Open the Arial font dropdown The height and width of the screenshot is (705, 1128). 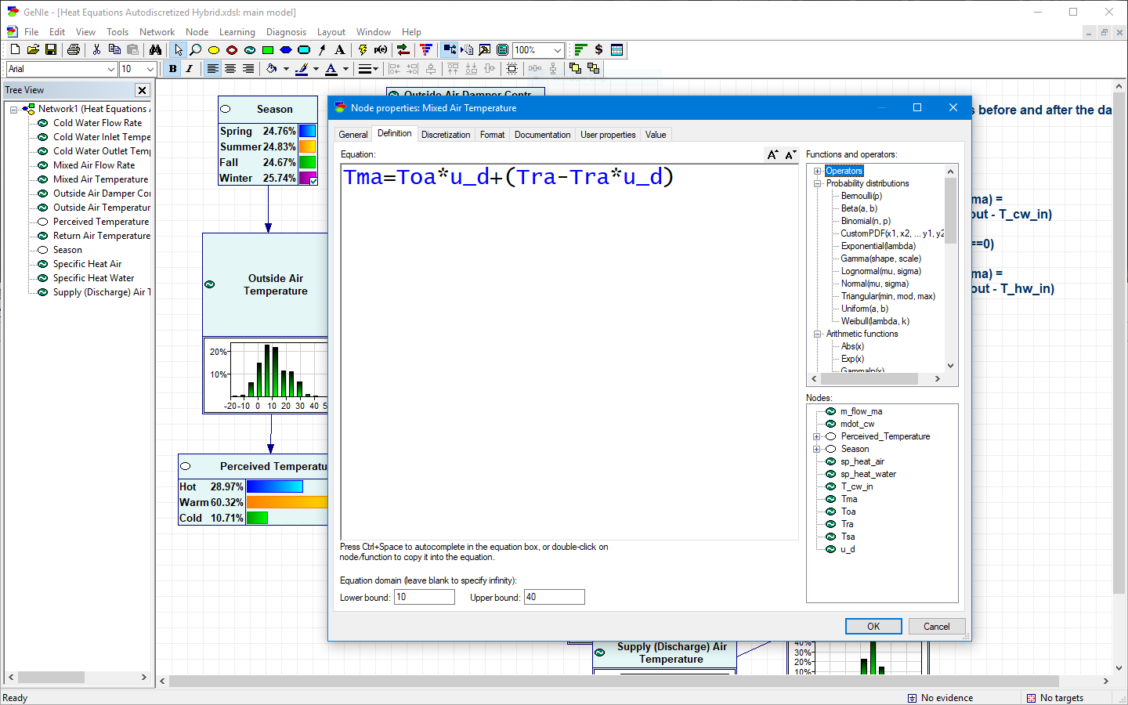coord(112,69)
